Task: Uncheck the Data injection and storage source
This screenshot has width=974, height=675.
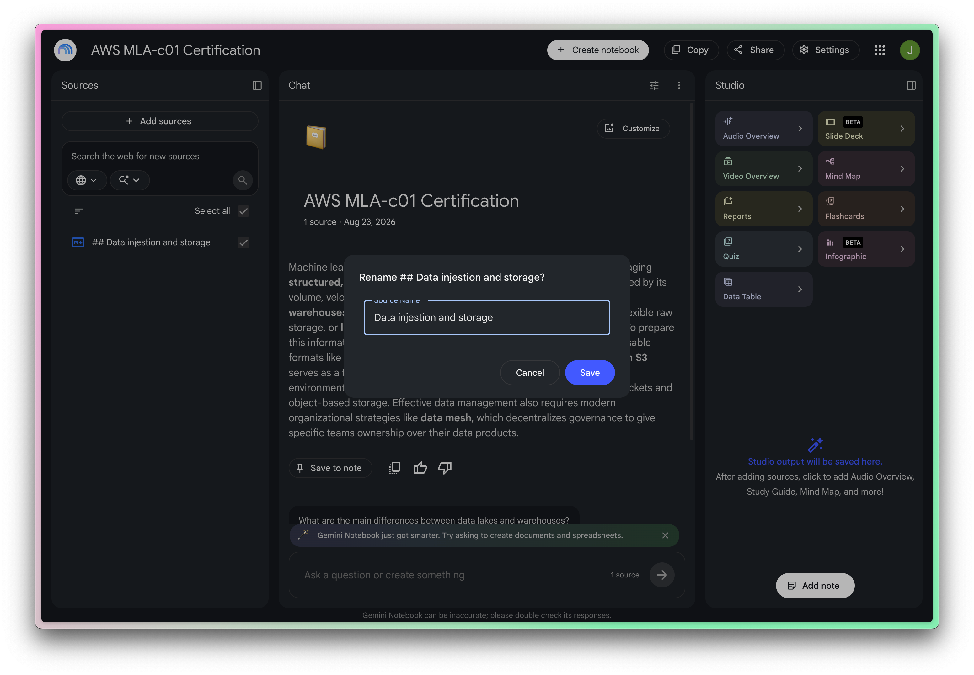Action: tap(243, 242)
